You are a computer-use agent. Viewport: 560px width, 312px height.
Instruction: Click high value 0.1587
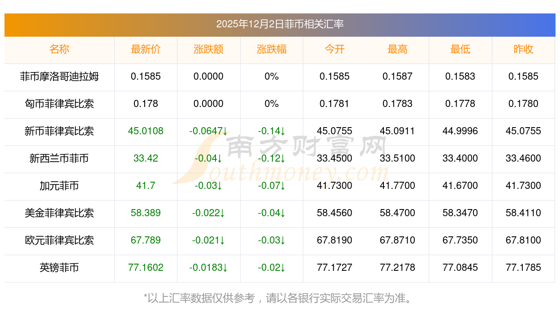click(x=397, y=77)
